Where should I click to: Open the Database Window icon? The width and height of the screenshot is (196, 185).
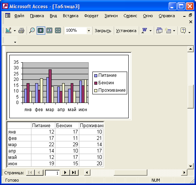click(159, 31)
